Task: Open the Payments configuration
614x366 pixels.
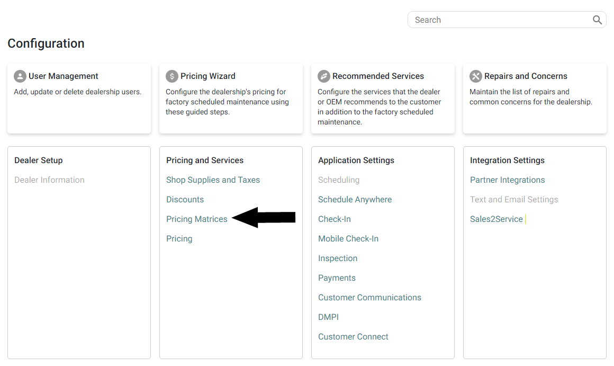Action: (x=337, y=278)
